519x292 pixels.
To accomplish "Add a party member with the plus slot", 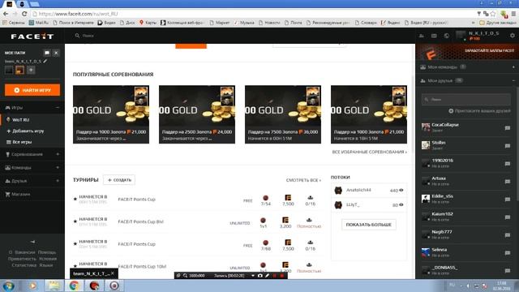I will (31, 71).
